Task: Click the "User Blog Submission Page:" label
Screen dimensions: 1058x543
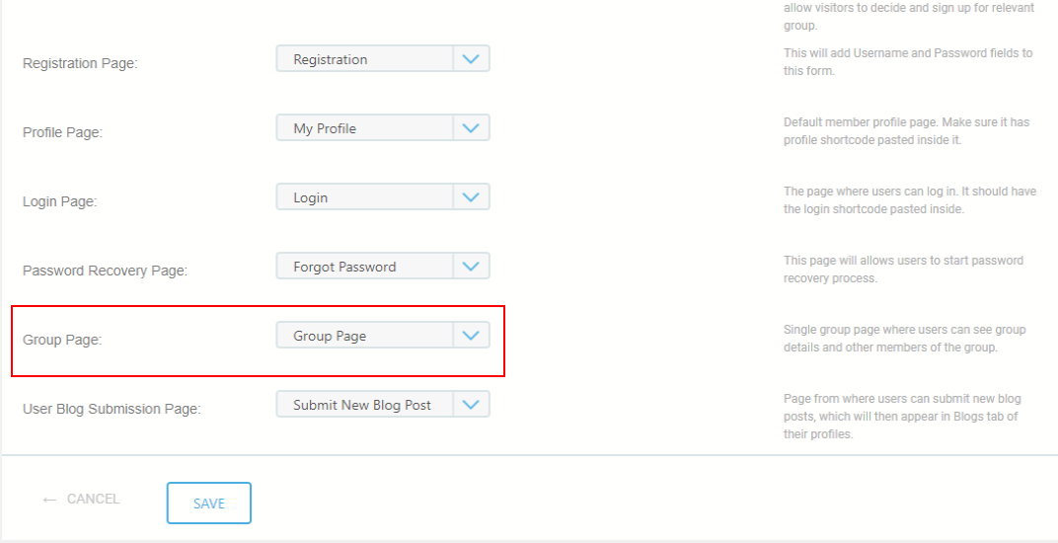Action: coord(112,409)
